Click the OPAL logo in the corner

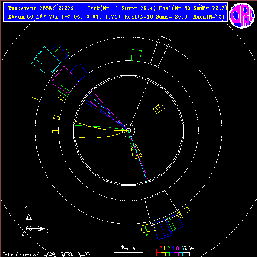pos(242,15)
